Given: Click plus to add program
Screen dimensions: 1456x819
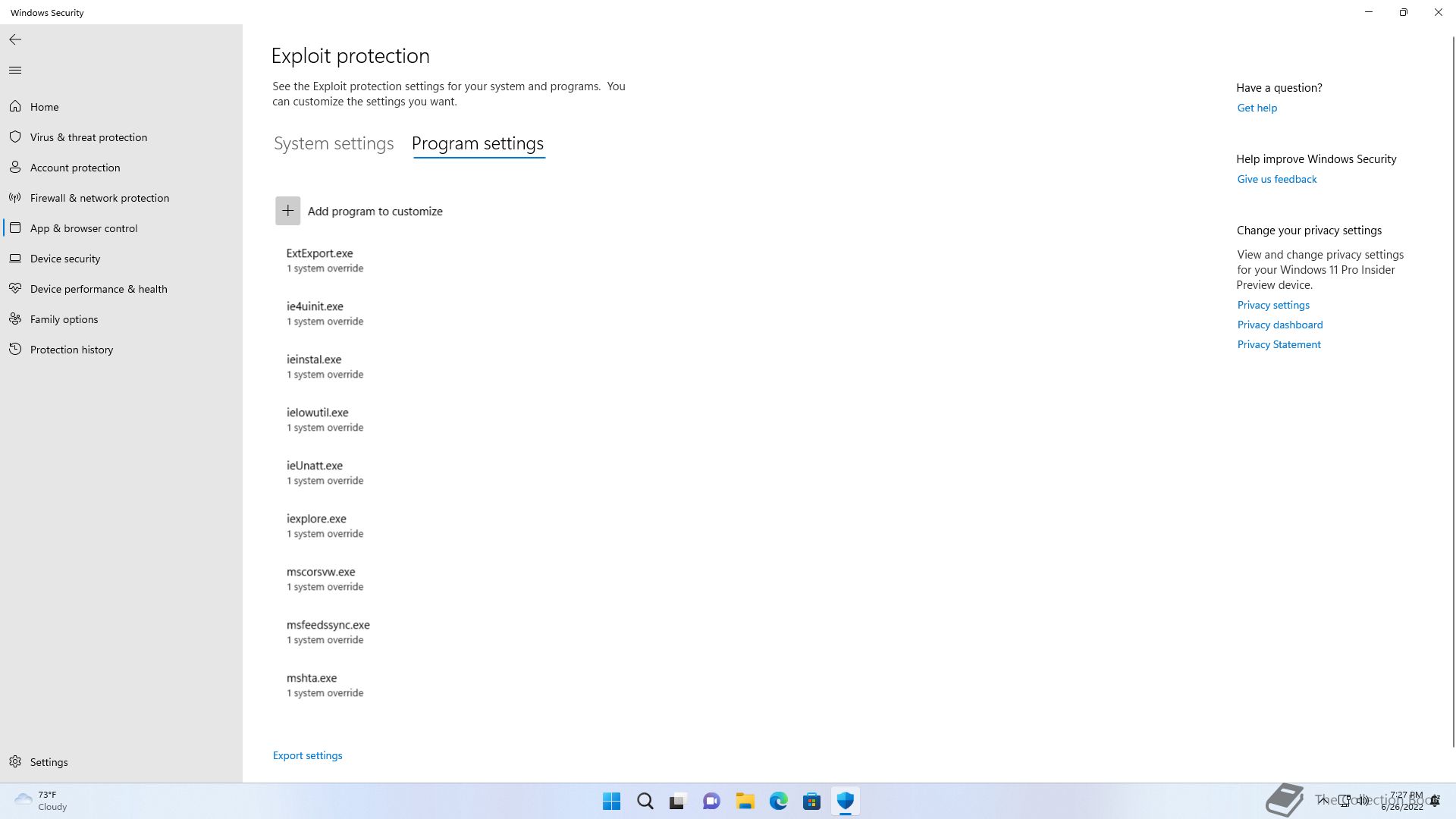Looking at the screenshot, I should pyautogui.click(x=287, y=211).
